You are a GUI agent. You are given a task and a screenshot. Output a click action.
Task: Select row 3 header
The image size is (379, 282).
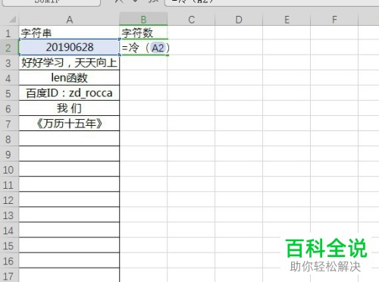[9, 63]
